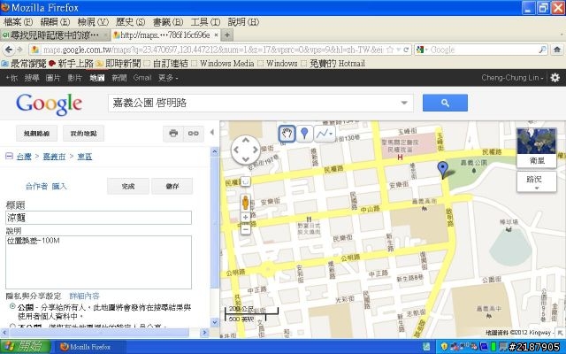Click the 儲存 save button

pyautogui.click(x=172, y=186)
